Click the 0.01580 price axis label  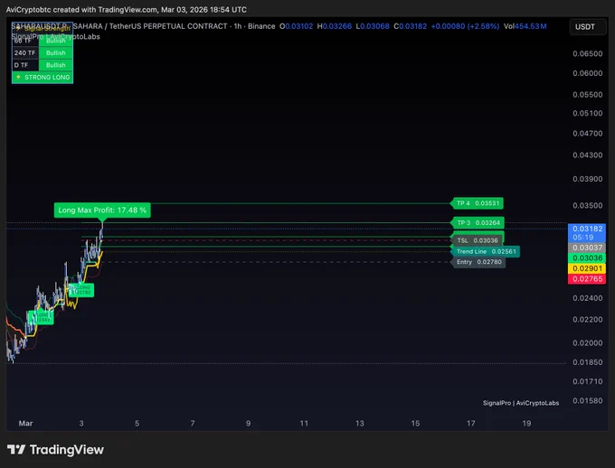(588, 400)
